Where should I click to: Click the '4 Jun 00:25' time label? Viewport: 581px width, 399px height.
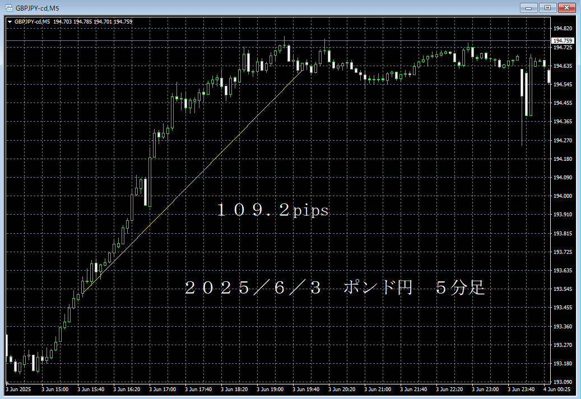556,389
